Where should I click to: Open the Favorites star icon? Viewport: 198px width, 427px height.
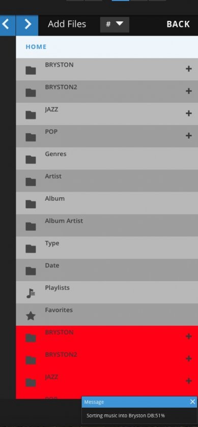click(31, 316)
